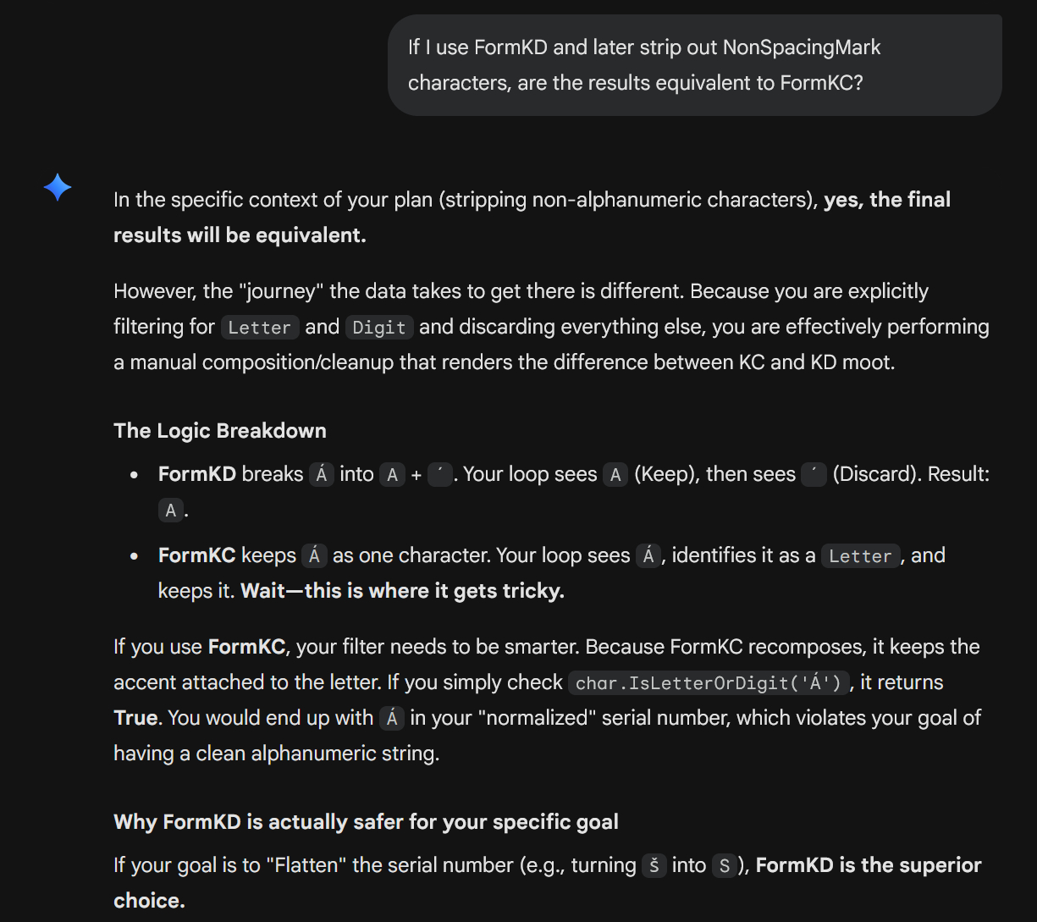This screenshot has width=1037, height=922.
Task: Click the user prompt message bubble
Action: pyautogui.click(x=694, y=65)
